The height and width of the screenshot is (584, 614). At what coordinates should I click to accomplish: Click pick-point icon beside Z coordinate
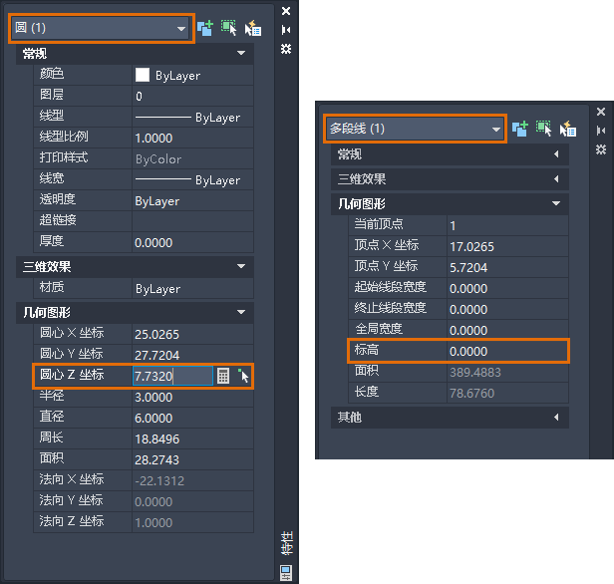tap(243, 376)
